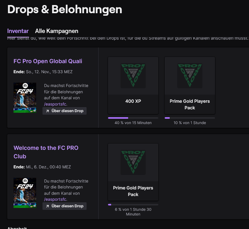Open FC Pro Open Global Quali campaign link
249x229 pixels.
click(x=48, y=61)
